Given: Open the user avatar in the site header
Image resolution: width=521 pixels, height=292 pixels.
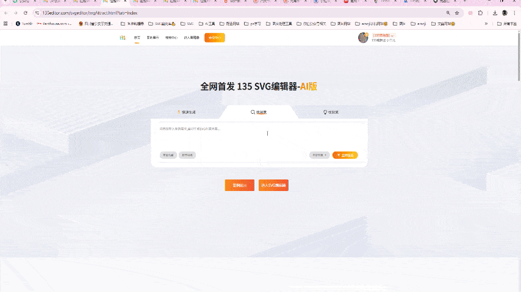Looking at the screenshot, I should tap(363, 38).
